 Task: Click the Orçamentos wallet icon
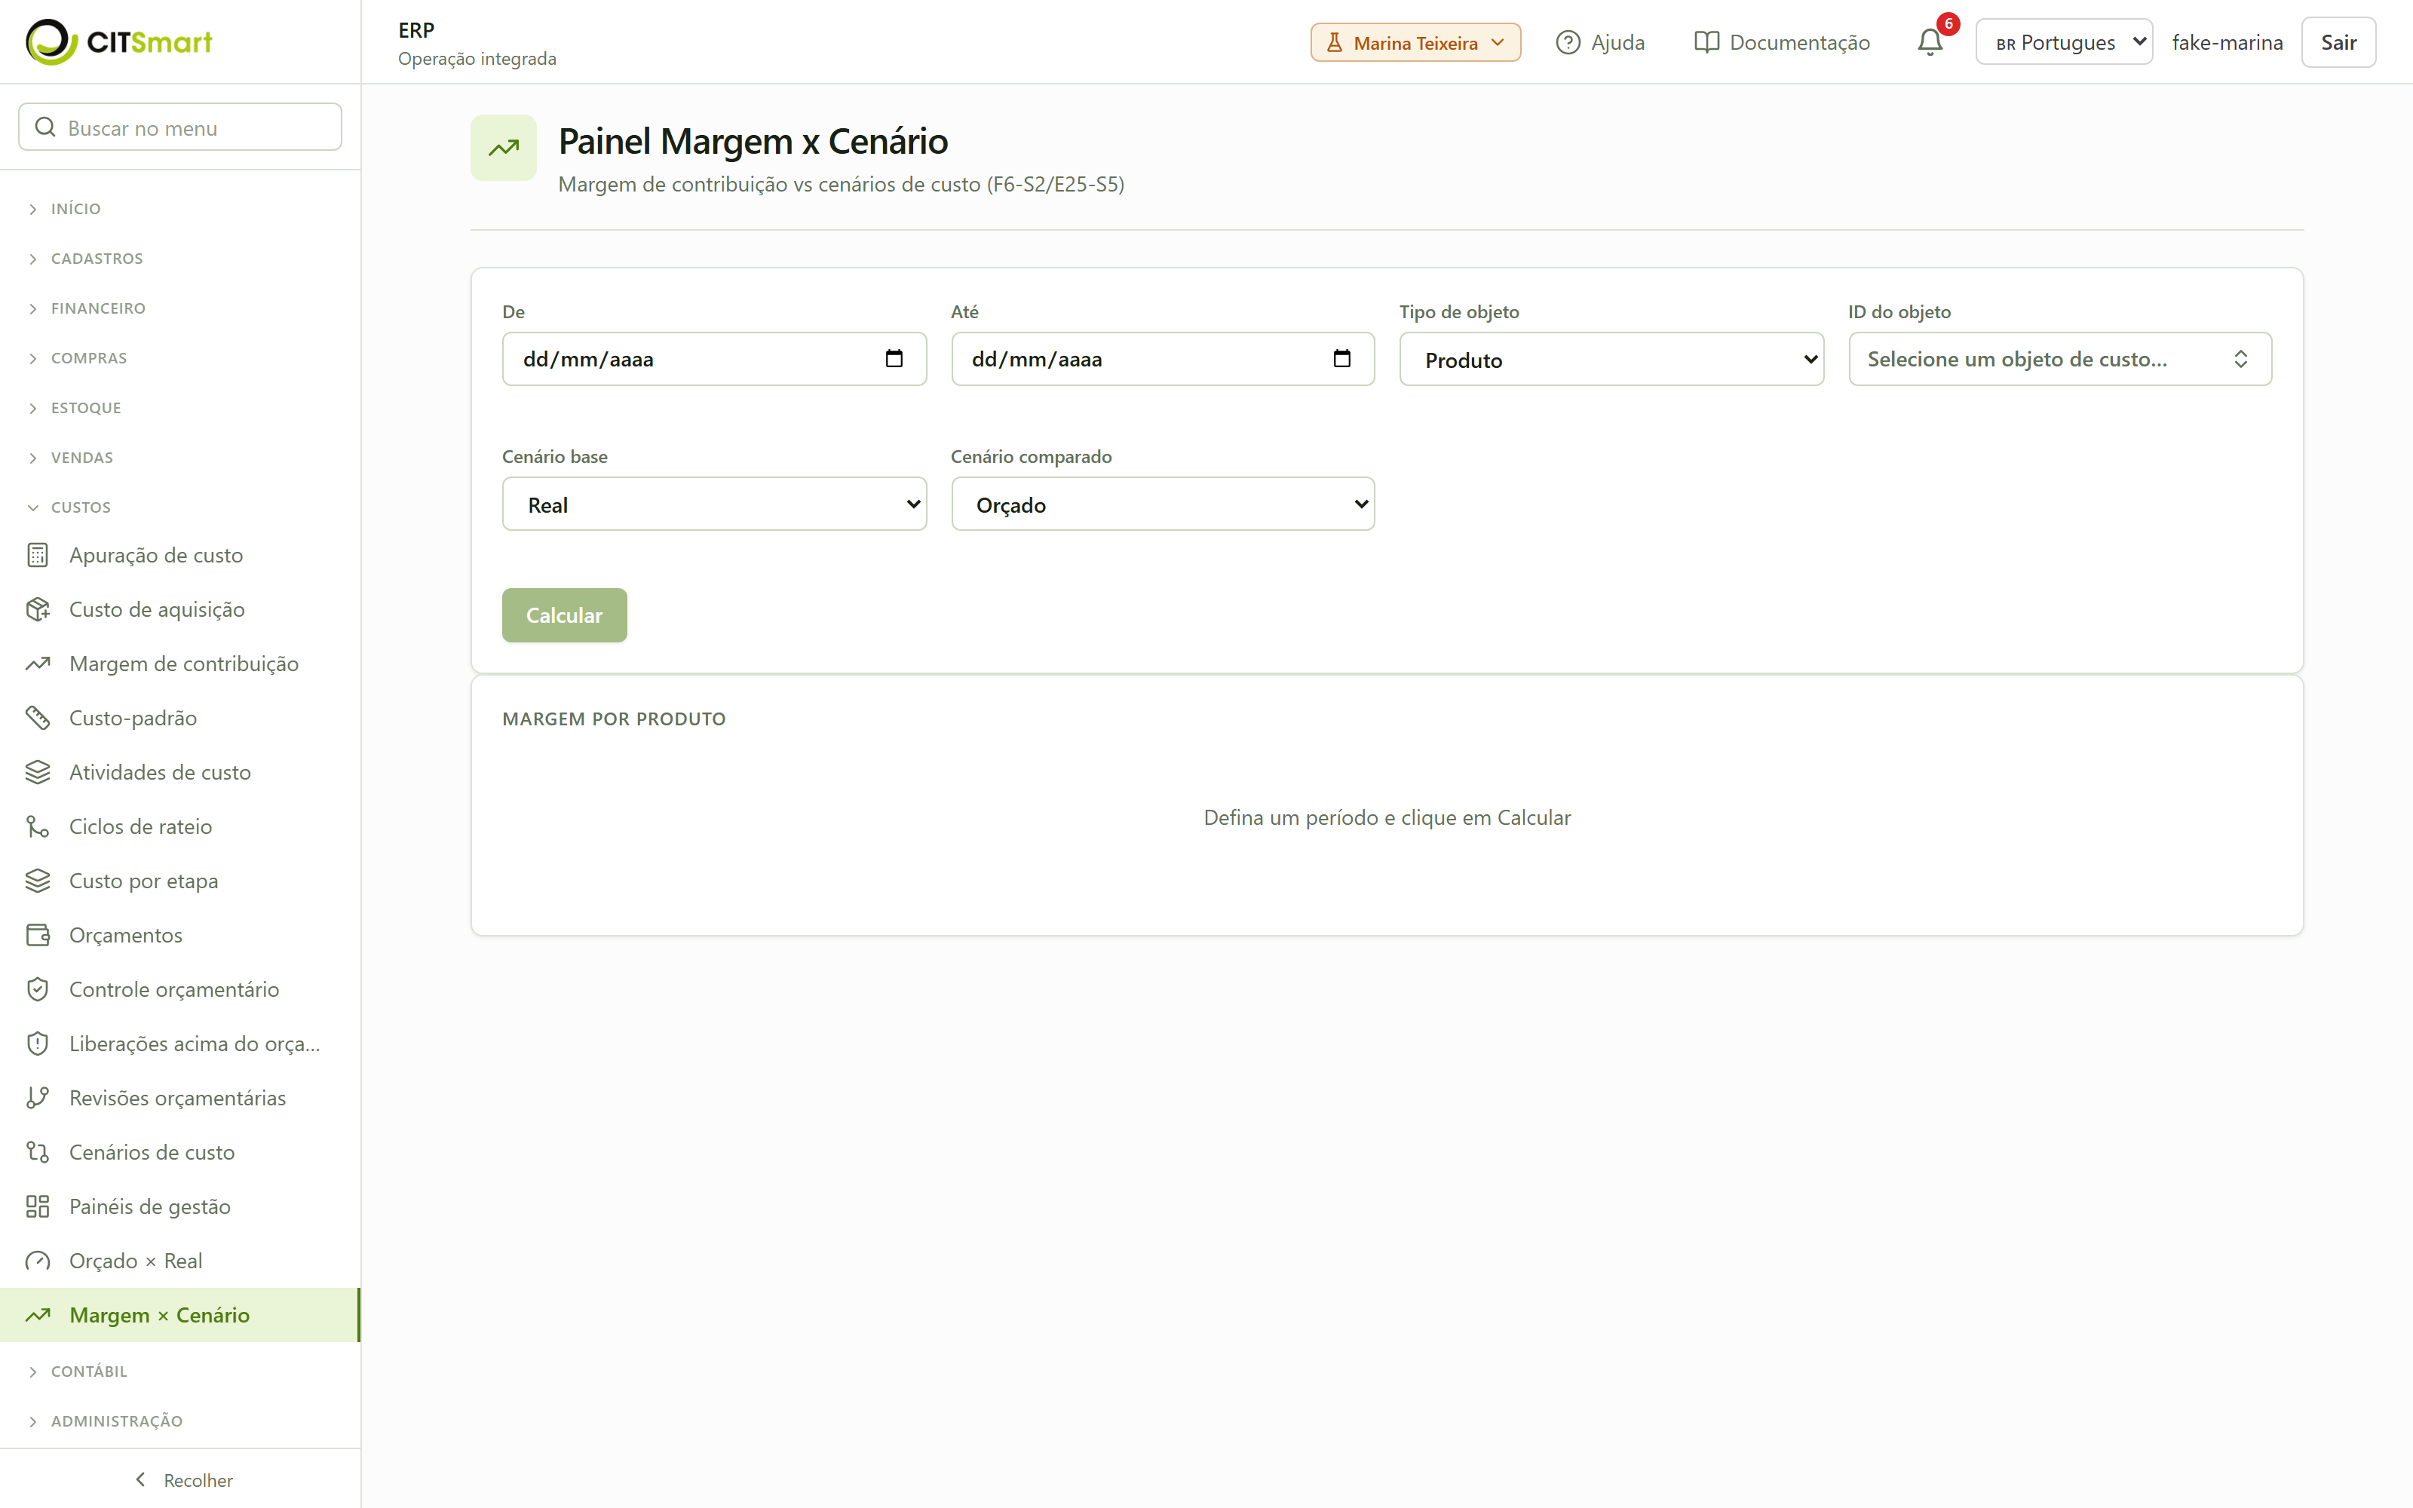coord(38,936)
